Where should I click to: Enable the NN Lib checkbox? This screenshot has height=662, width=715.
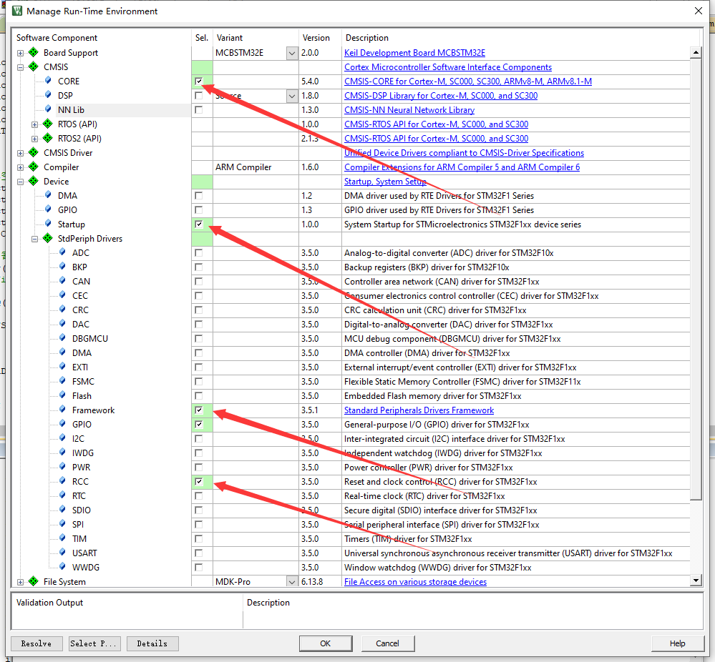tap(198, 110)
